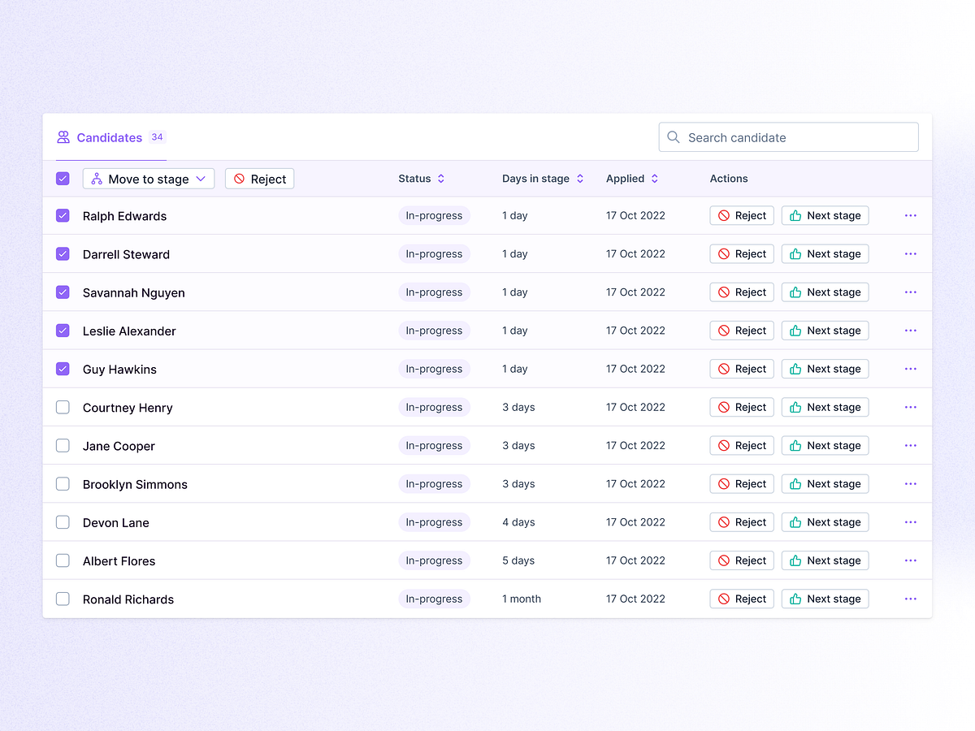Image resolution: width=975 pixels, height=731 pixels.
Task: Click the sort arrows next to Status
Action: point(441,179)
